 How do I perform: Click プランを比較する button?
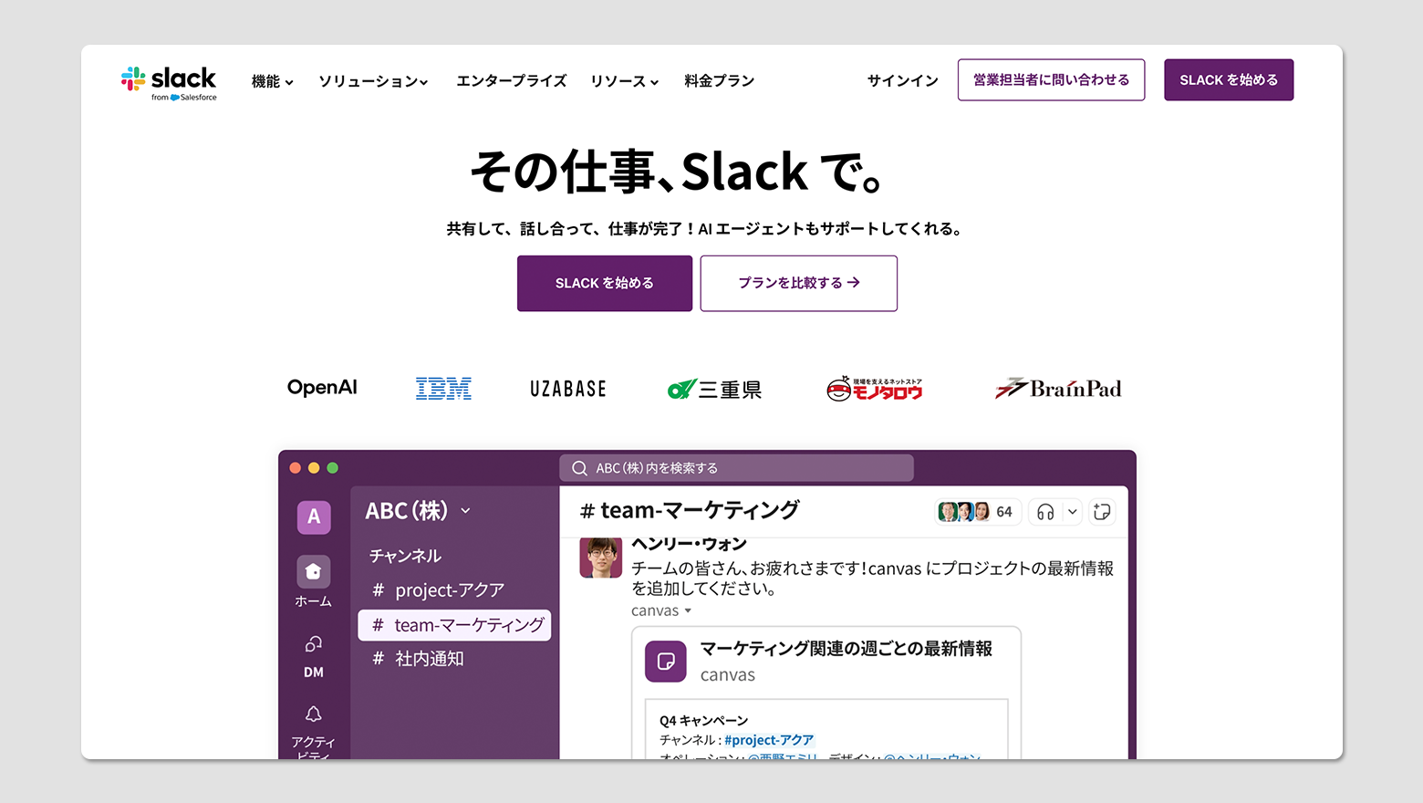(799, 283)
